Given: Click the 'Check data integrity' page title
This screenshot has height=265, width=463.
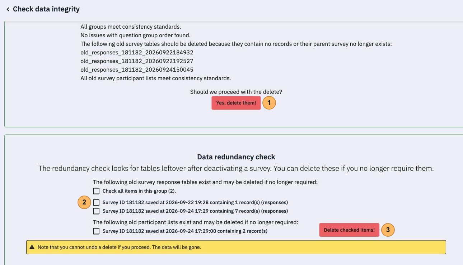Looking at the screenshot, I should pyautogui.click(x=46, y=9).
